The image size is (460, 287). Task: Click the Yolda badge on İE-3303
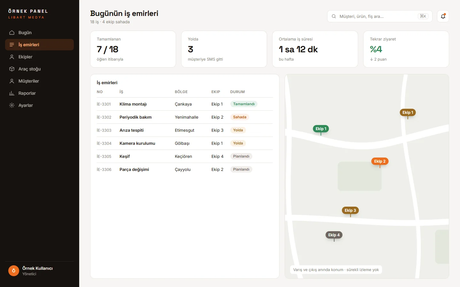tap(238, 130)
